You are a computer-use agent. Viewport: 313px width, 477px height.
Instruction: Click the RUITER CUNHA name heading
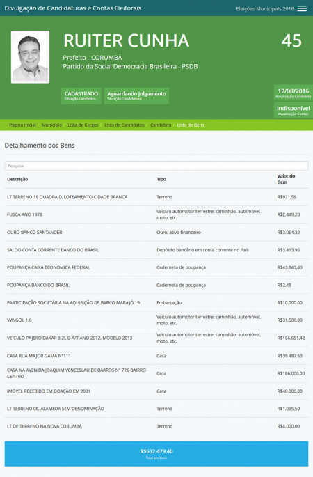126,40
